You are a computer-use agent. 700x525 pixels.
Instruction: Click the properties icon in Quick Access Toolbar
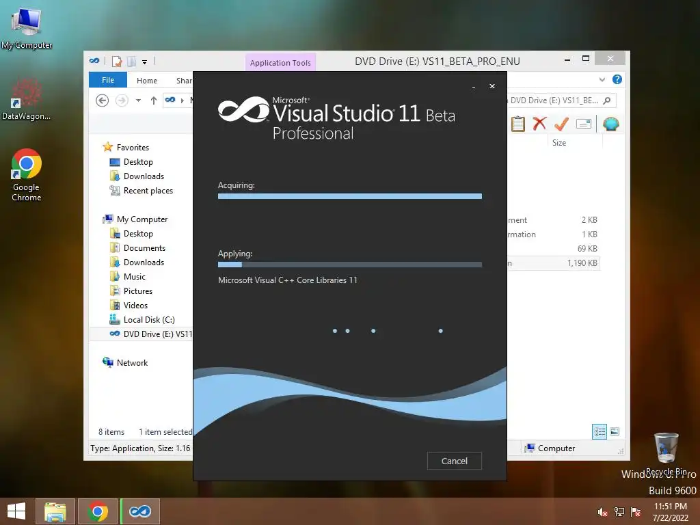[116, 61]
